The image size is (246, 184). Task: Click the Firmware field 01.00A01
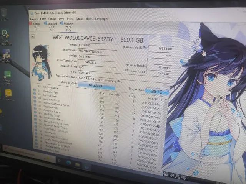click(97, 46)
